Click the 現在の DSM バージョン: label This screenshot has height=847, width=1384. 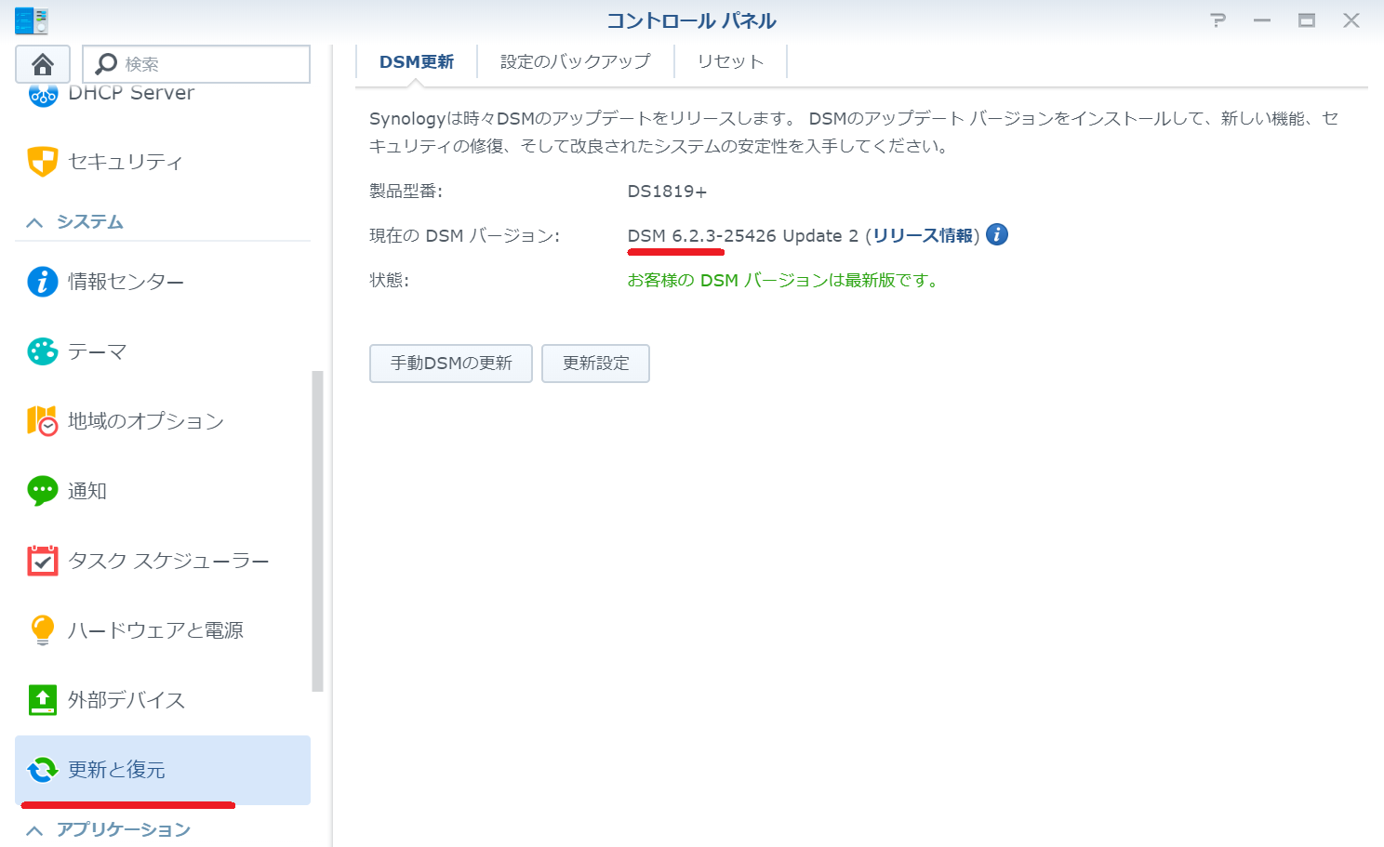point(465,236)
